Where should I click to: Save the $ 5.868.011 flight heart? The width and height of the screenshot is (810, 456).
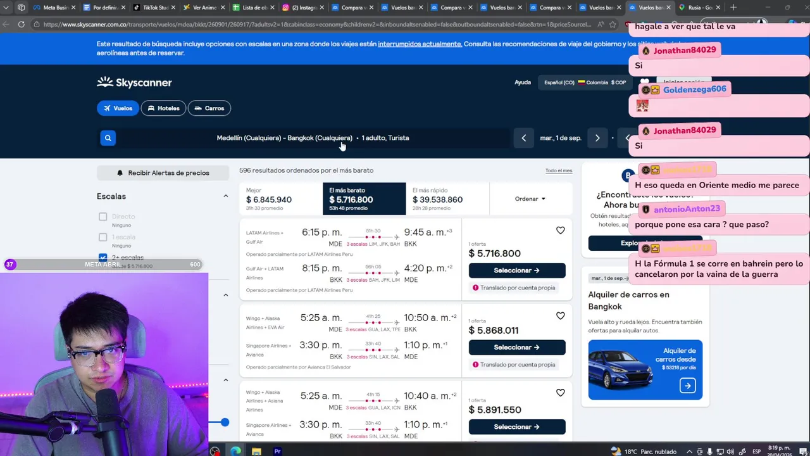pyautogui.click(x=560, y=316)
